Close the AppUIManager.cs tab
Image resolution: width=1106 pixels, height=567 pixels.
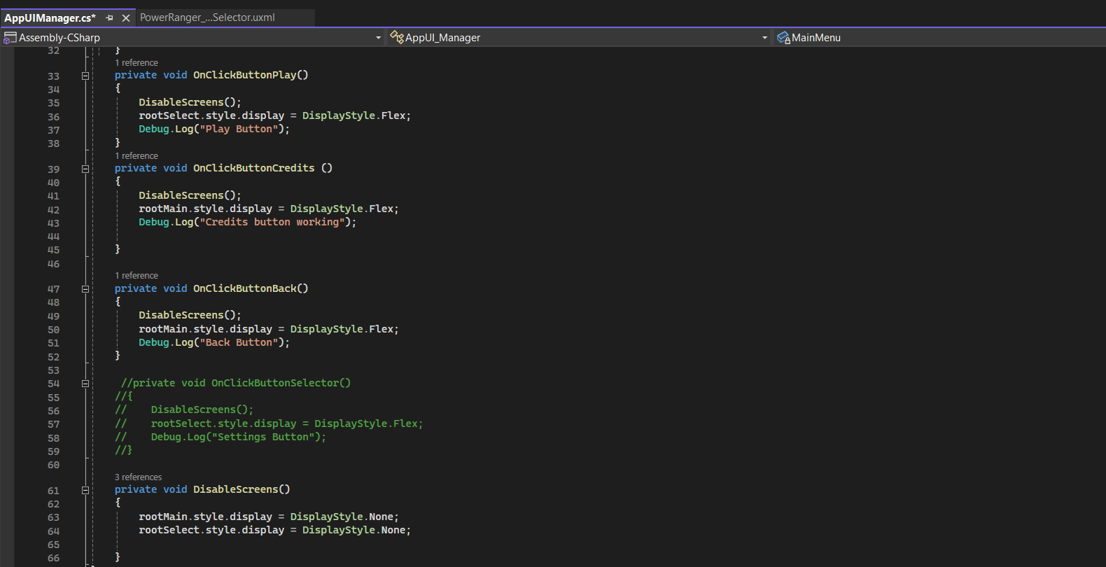click(x=126, y=18)
